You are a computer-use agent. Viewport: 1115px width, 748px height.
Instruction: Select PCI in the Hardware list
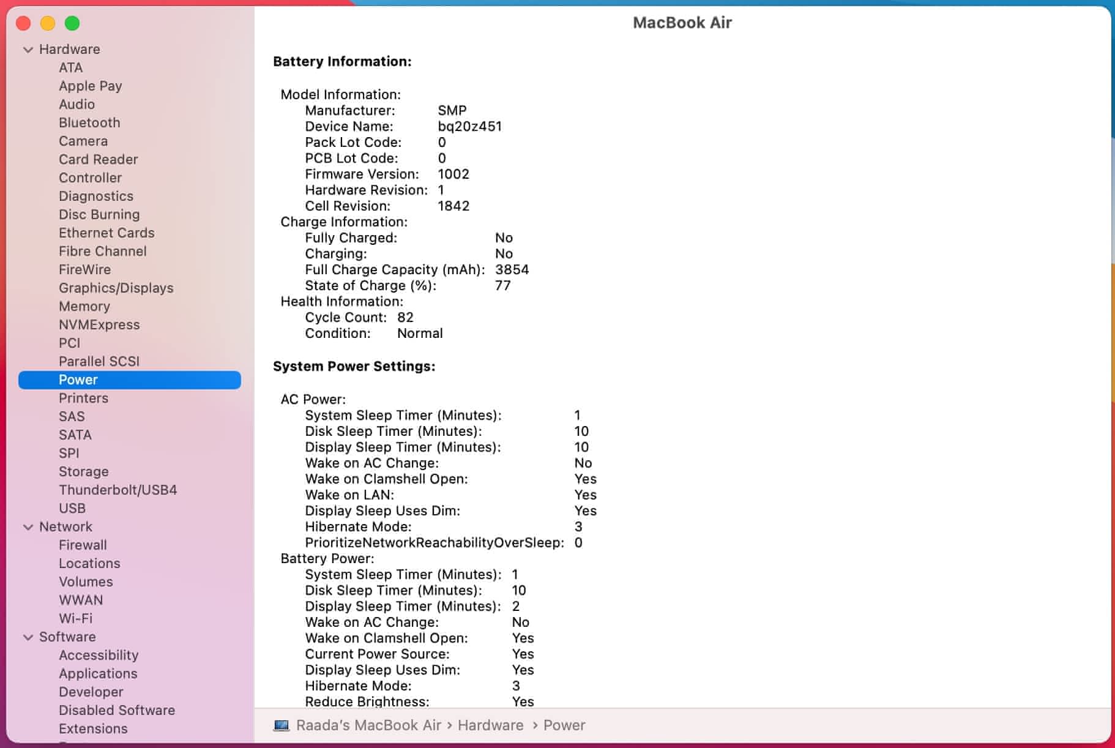tap(69, 343)
